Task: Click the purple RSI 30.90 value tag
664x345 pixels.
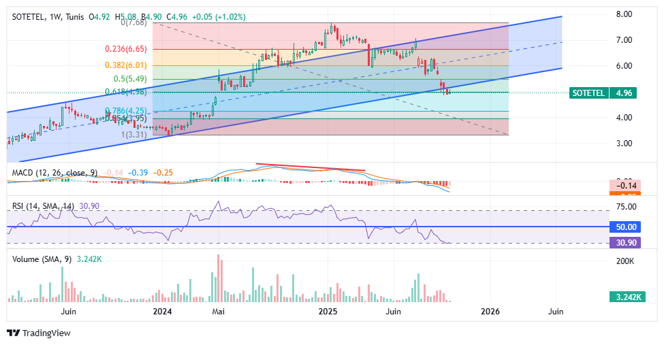Action: (x=626, y=243)
